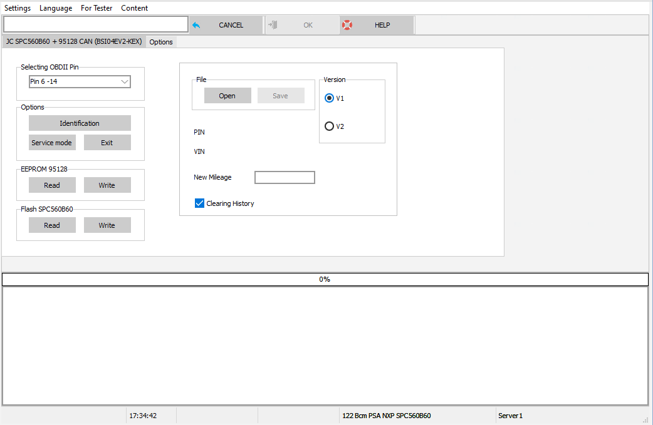
Task: Switch to the Options tab
Action: [161, 42]
